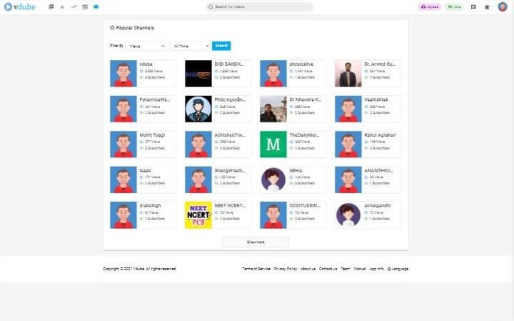Open the user profile avatar menu
The height and width of the screenshot is (321, 514).
502,6
